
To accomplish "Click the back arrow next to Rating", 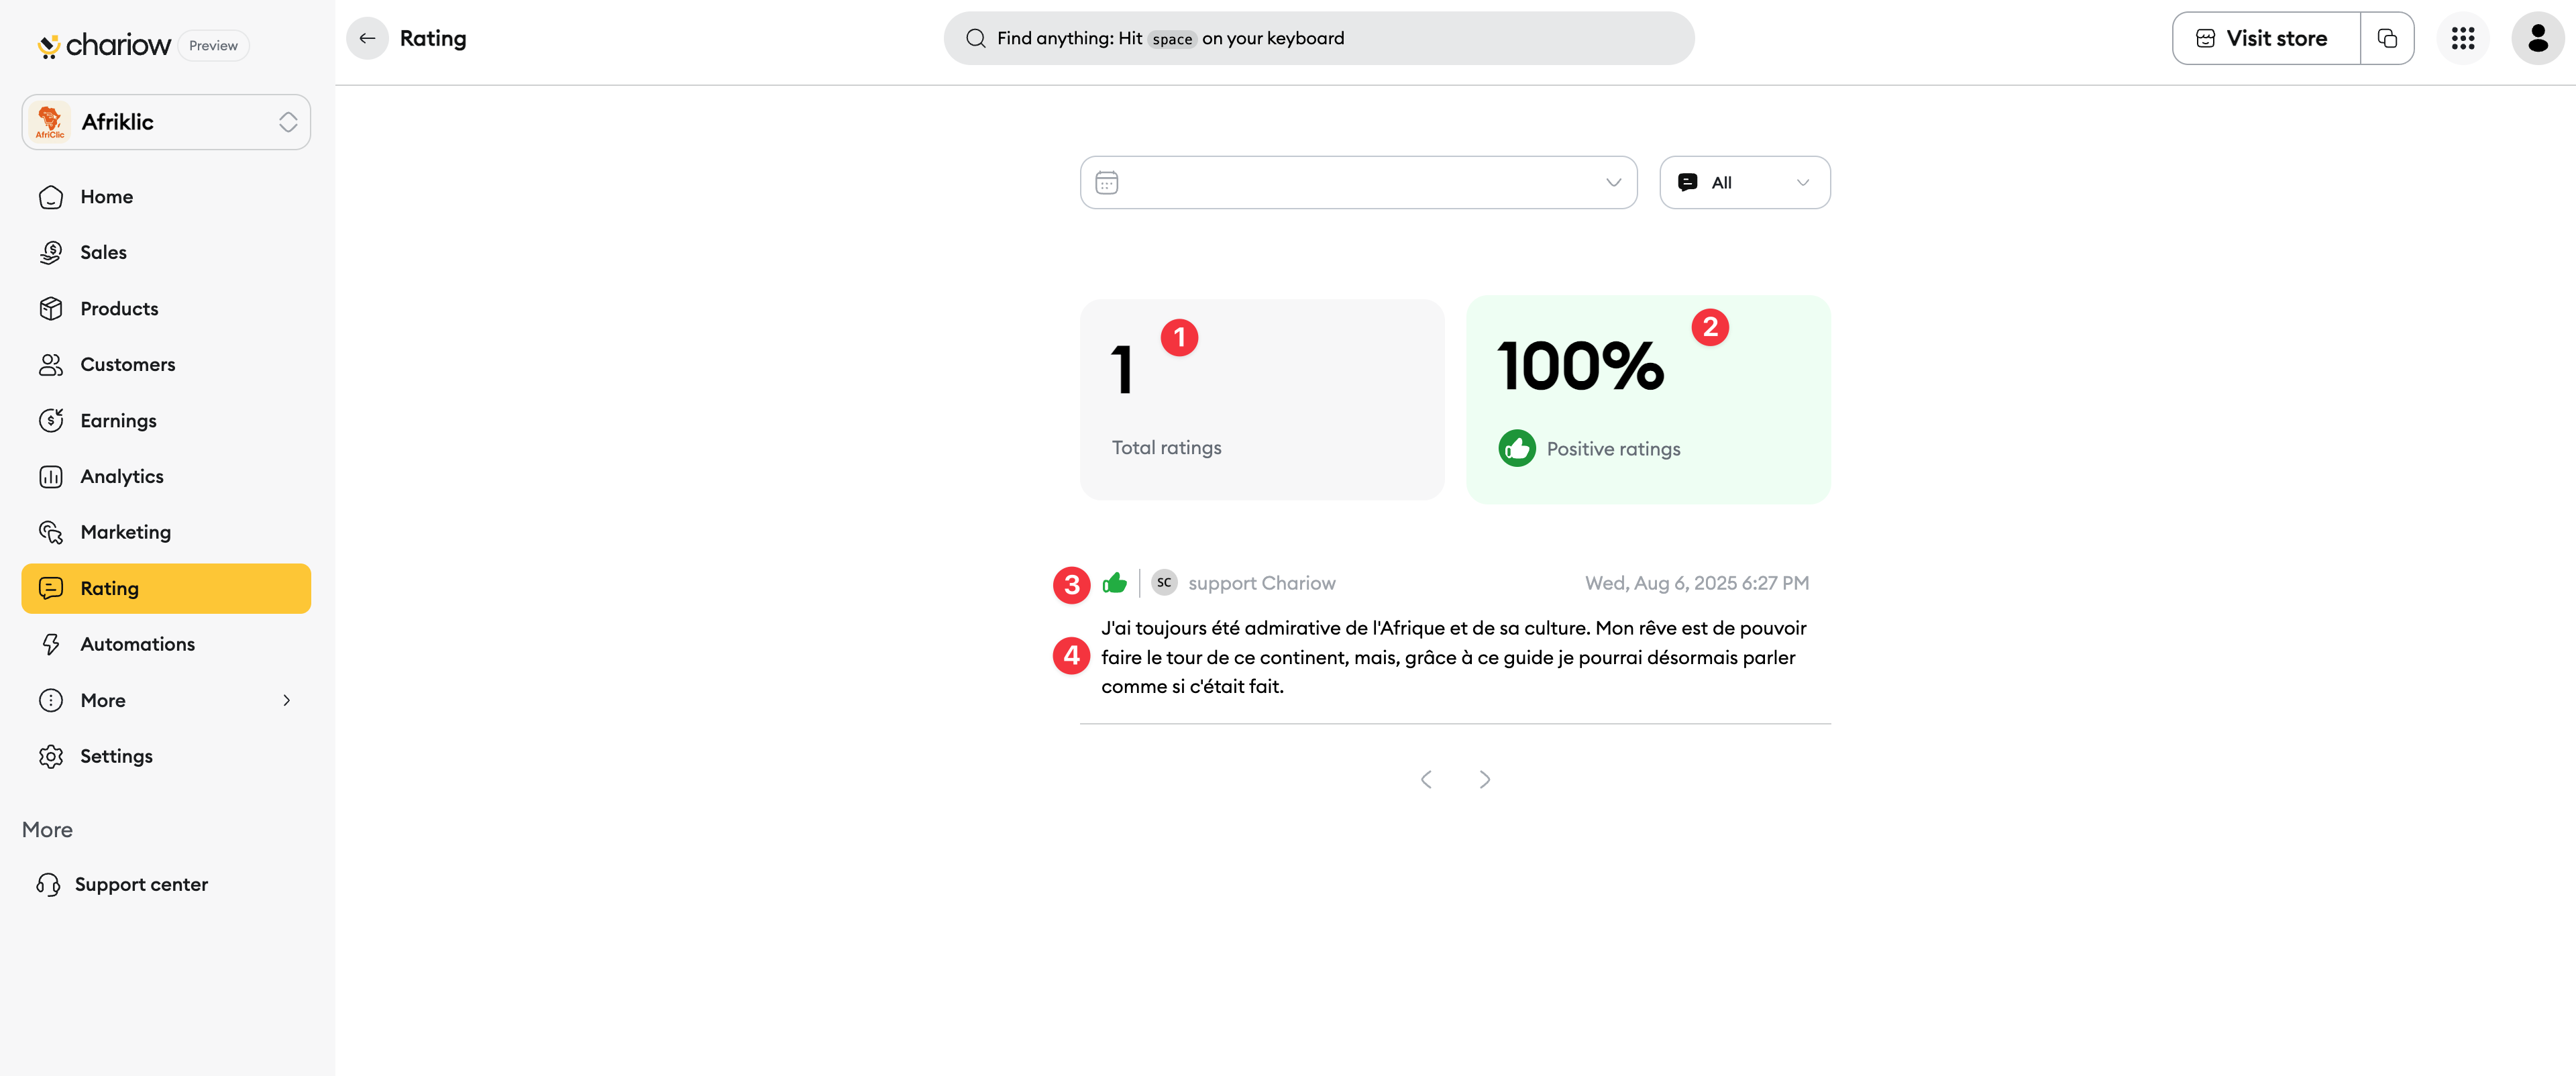I will coord(367,38).
